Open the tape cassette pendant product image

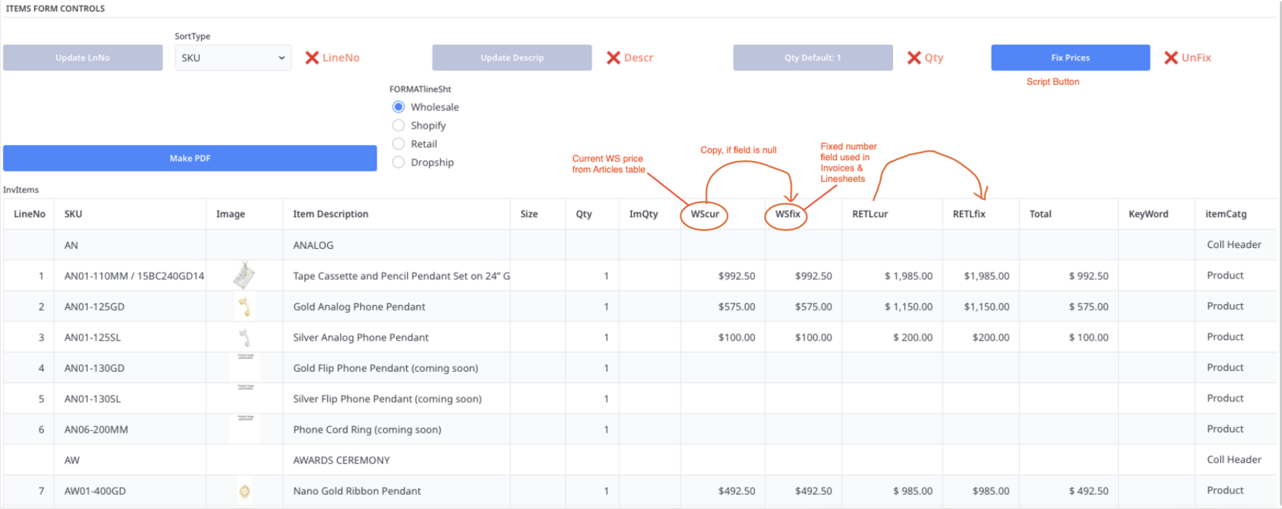tap(244, 276)
